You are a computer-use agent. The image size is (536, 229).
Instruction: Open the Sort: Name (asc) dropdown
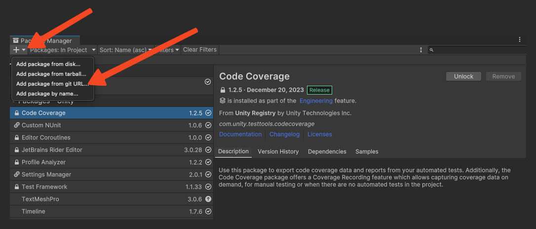pyautogui.click(x=125, y=50)
